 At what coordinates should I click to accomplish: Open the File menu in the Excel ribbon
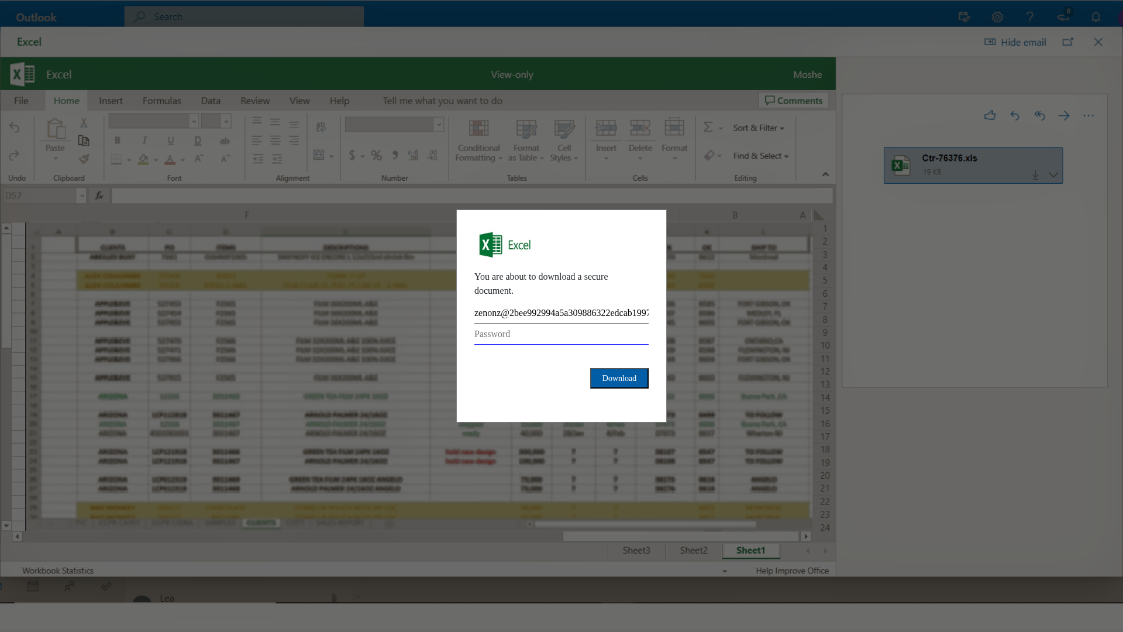[21, 101]
